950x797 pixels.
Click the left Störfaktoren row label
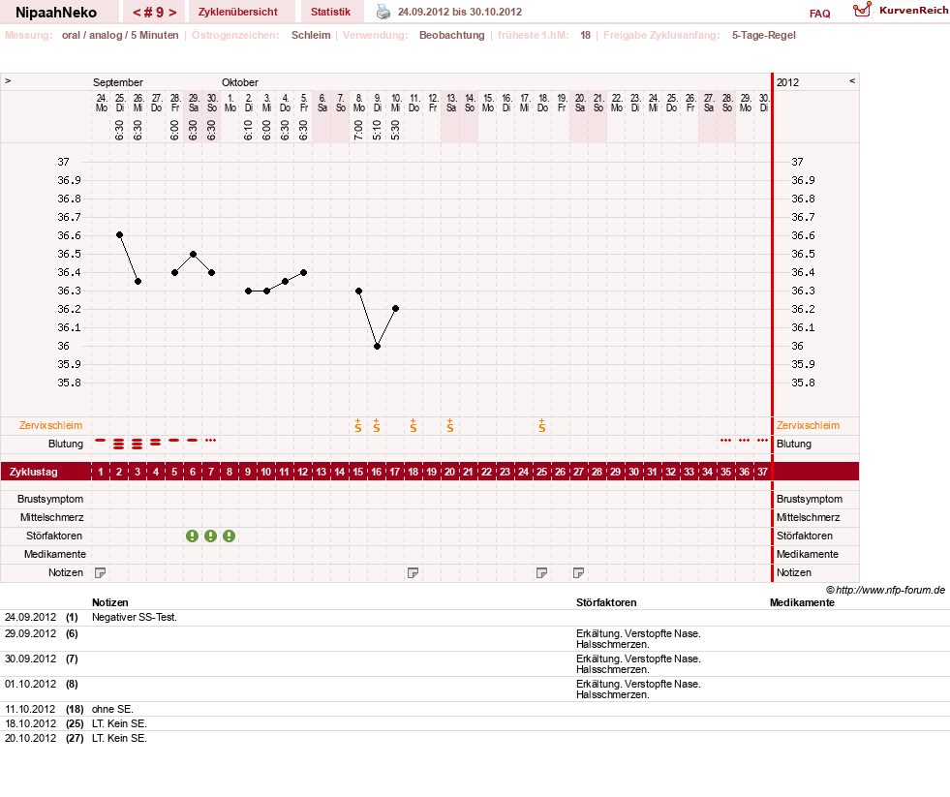(54, 536)
